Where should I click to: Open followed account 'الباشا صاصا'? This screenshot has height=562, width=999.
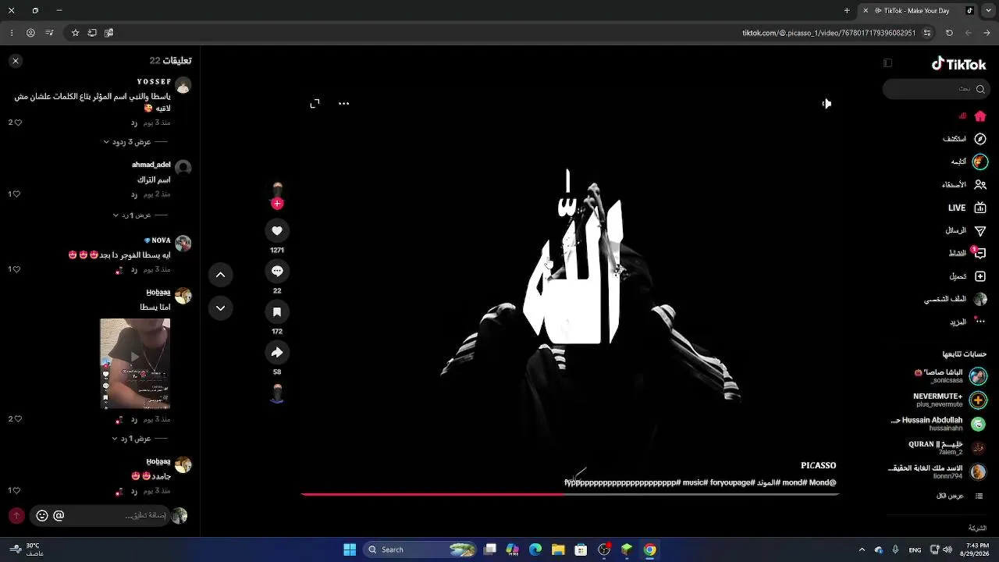(951, 376)
